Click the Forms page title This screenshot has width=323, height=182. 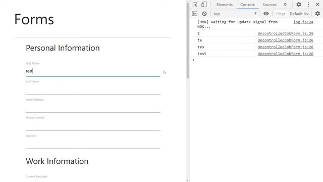[34, 19]
